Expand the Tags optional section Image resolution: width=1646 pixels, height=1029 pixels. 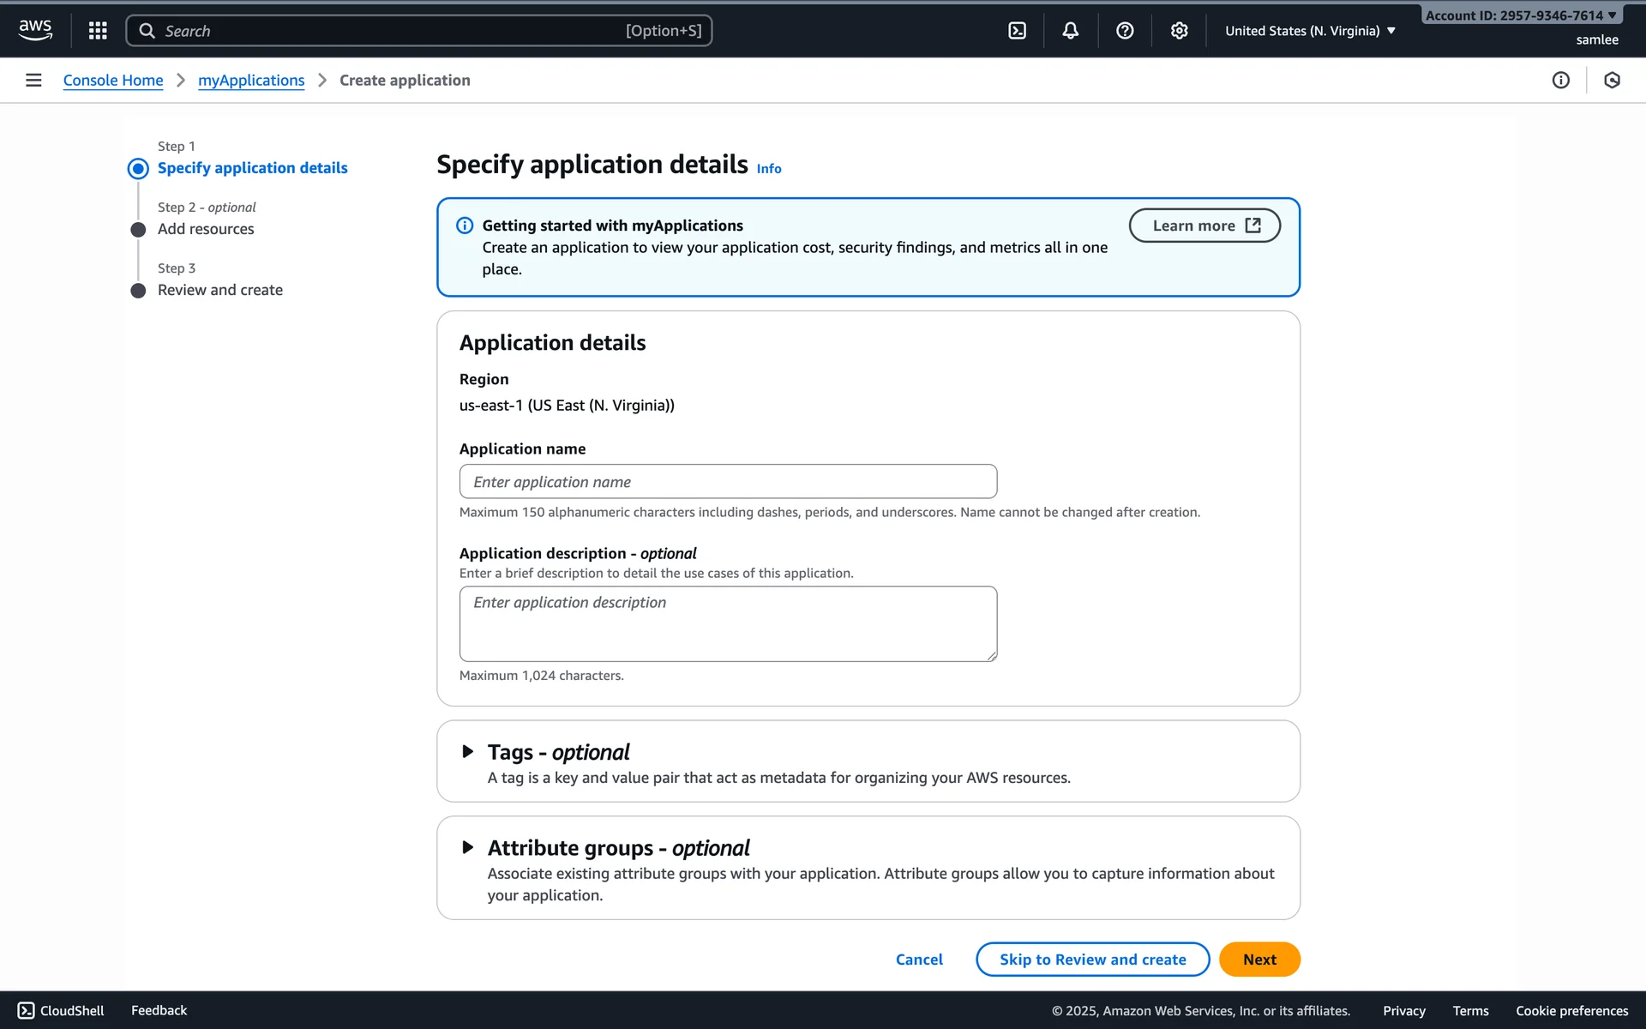pos(468,752)
